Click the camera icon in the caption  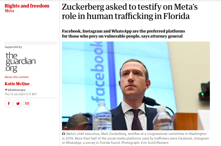[63, 133]
